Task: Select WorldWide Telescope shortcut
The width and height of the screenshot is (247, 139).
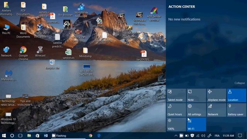Action: tap(81, 10)
